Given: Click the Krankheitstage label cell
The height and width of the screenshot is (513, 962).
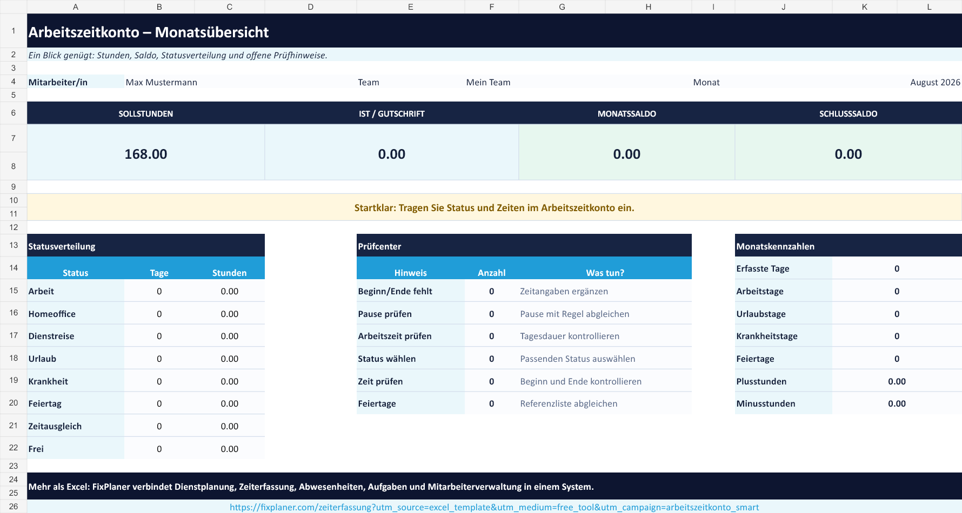Looking at the screenshot, I should coord(784,336).
